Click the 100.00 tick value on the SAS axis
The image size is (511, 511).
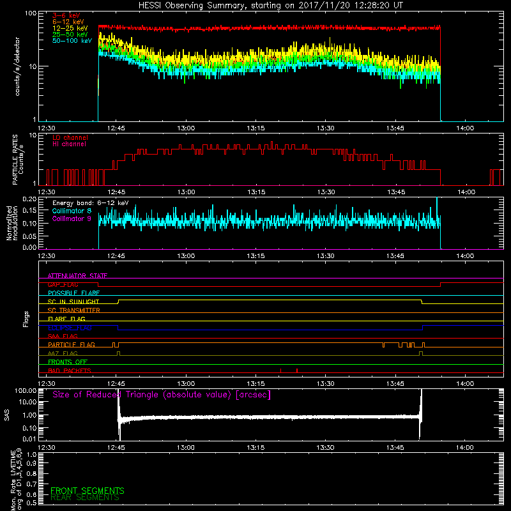[26, 390]
